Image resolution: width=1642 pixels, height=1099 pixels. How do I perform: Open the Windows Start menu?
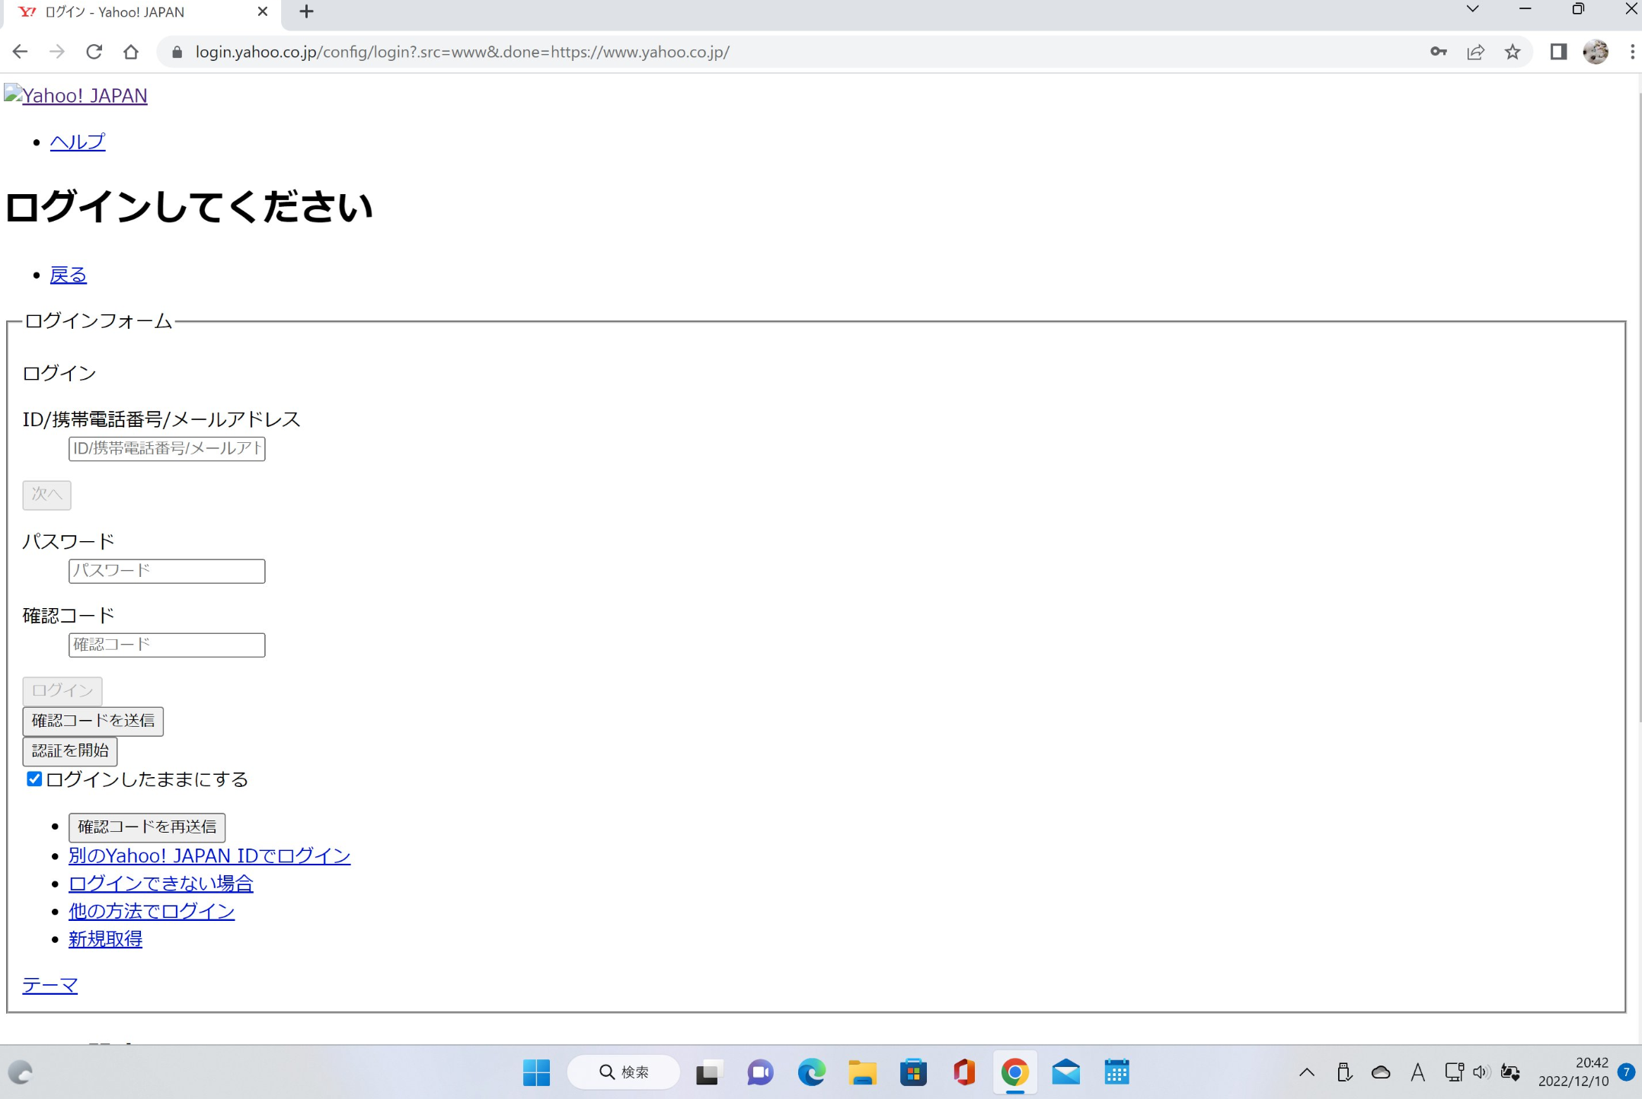pos(536,1072)
